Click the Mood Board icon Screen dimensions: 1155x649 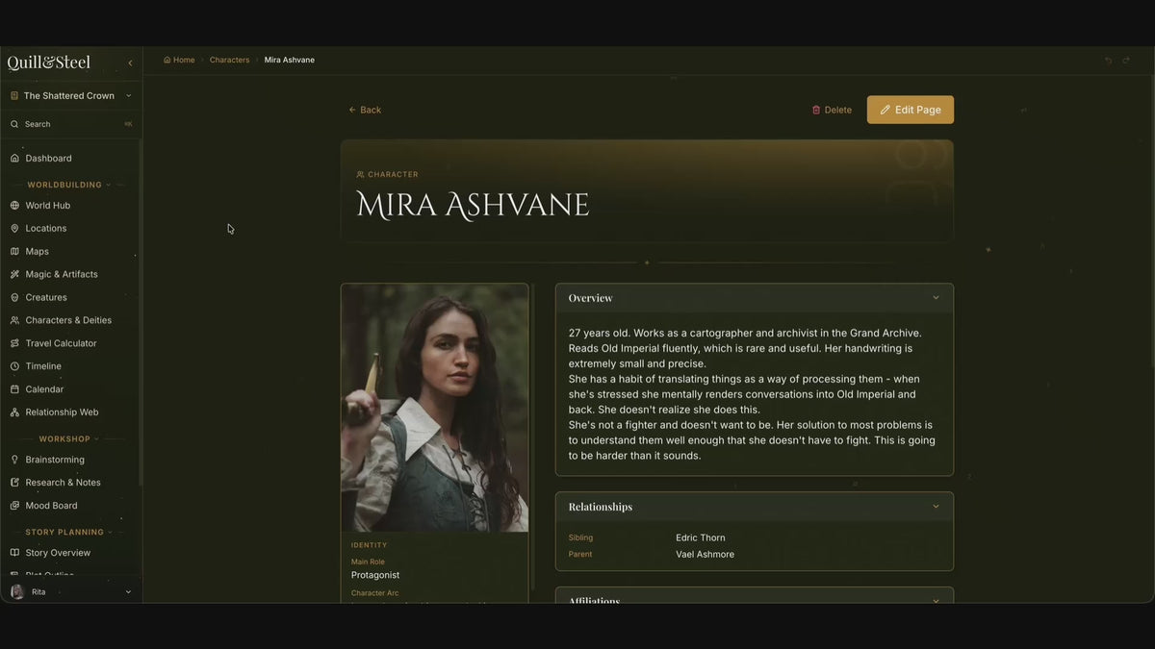[14, 506]
